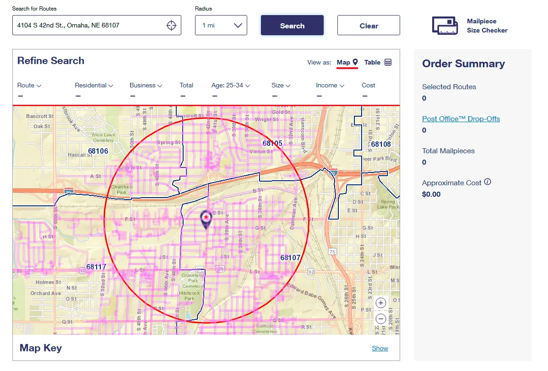Open Mailpiece Size Checker text link

pyautogui.click(x=487, y=26)
